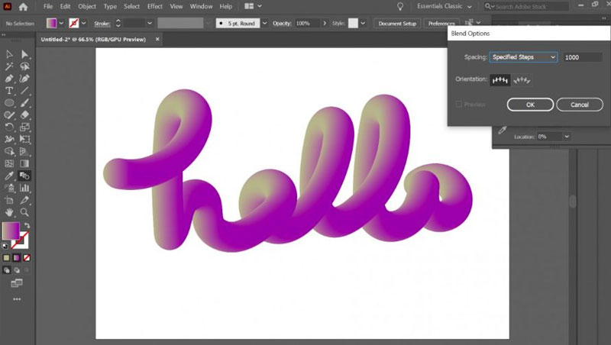Choose Align to Page orientation

coord(500,80)
